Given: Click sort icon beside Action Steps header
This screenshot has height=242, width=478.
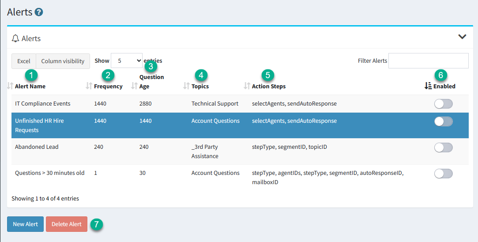Looking at the screenshot, I should 247,86.
